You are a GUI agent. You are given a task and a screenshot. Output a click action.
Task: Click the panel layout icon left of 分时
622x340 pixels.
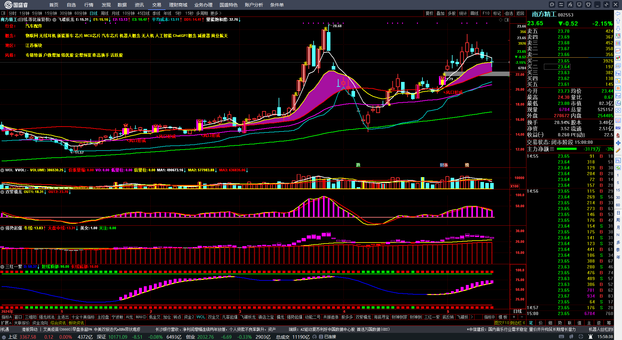click(x=3, y=13)
